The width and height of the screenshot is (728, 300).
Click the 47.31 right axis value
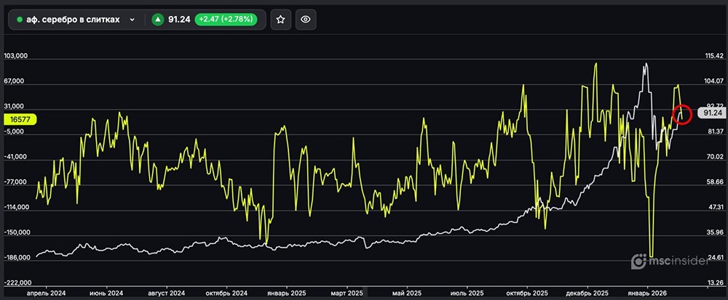pos(714,208)
